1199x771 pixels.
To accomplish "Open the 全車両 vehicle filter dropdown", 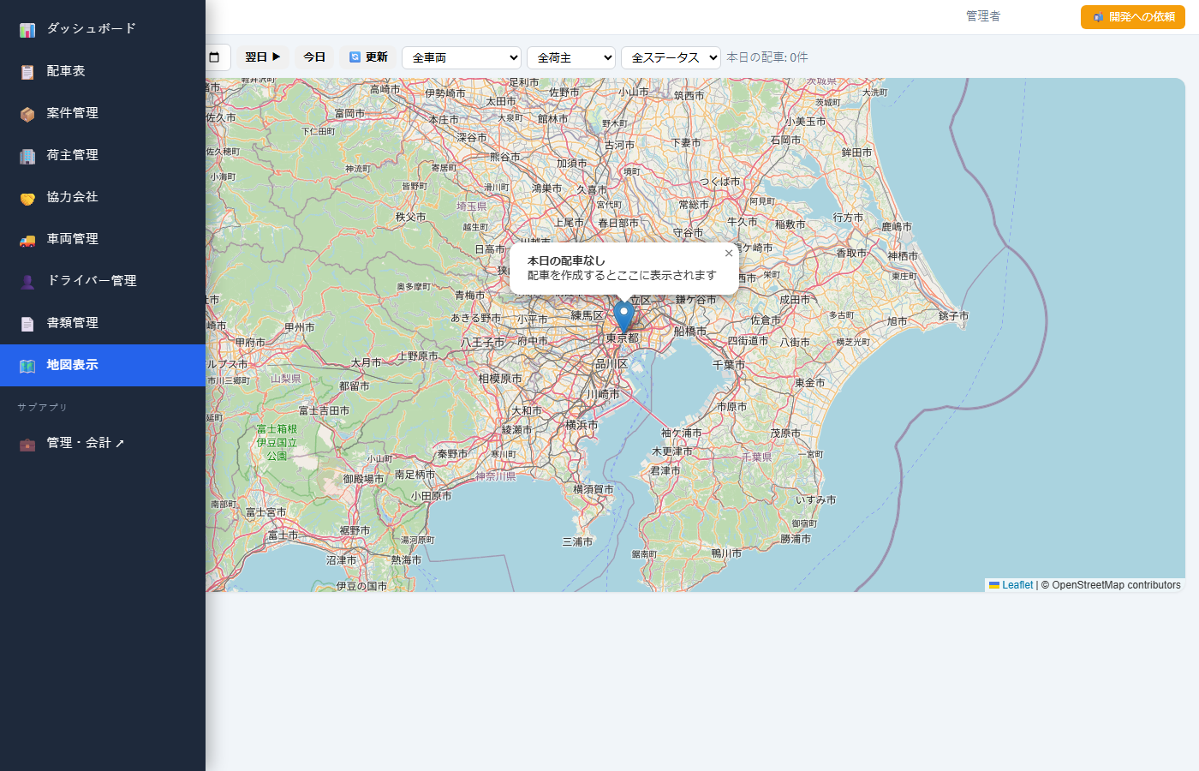I will [461, 57].
